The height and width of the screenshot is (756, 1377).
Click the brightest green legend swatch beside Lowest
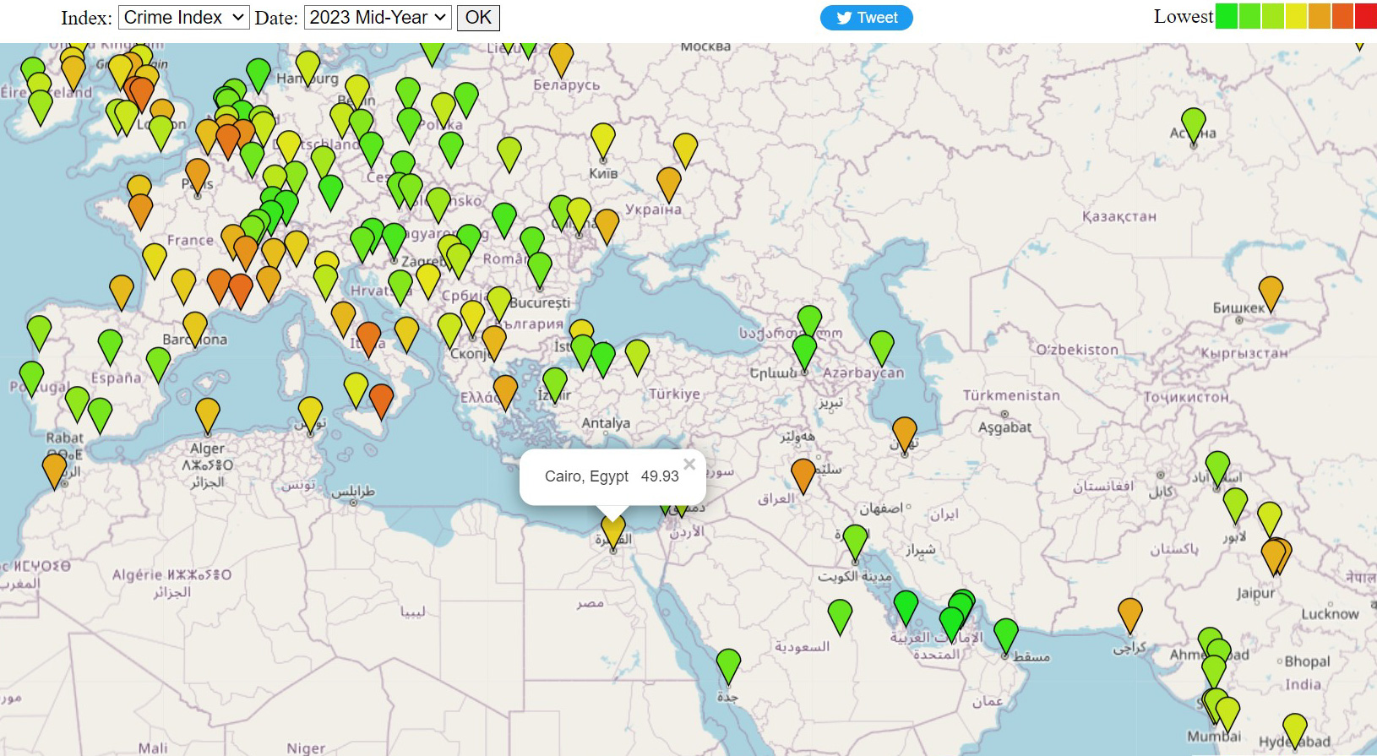[x=1226, y=16]
